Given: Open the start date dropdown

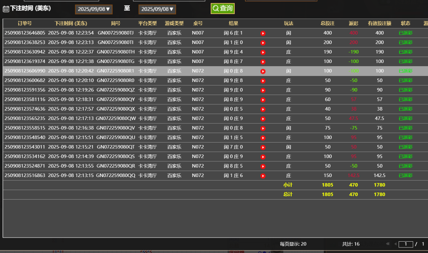Looking at the screenshot, I should click(94, 9).
